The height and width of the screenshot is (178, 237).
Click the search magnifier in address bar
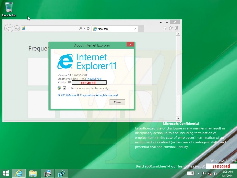[81, 28]
